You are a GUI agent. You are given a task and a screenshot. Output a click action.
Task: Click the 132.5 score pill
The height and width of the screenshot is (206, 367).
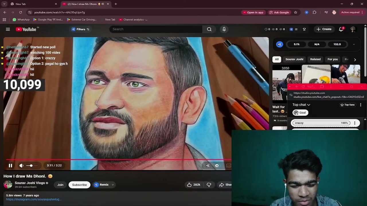coord(337,44)
